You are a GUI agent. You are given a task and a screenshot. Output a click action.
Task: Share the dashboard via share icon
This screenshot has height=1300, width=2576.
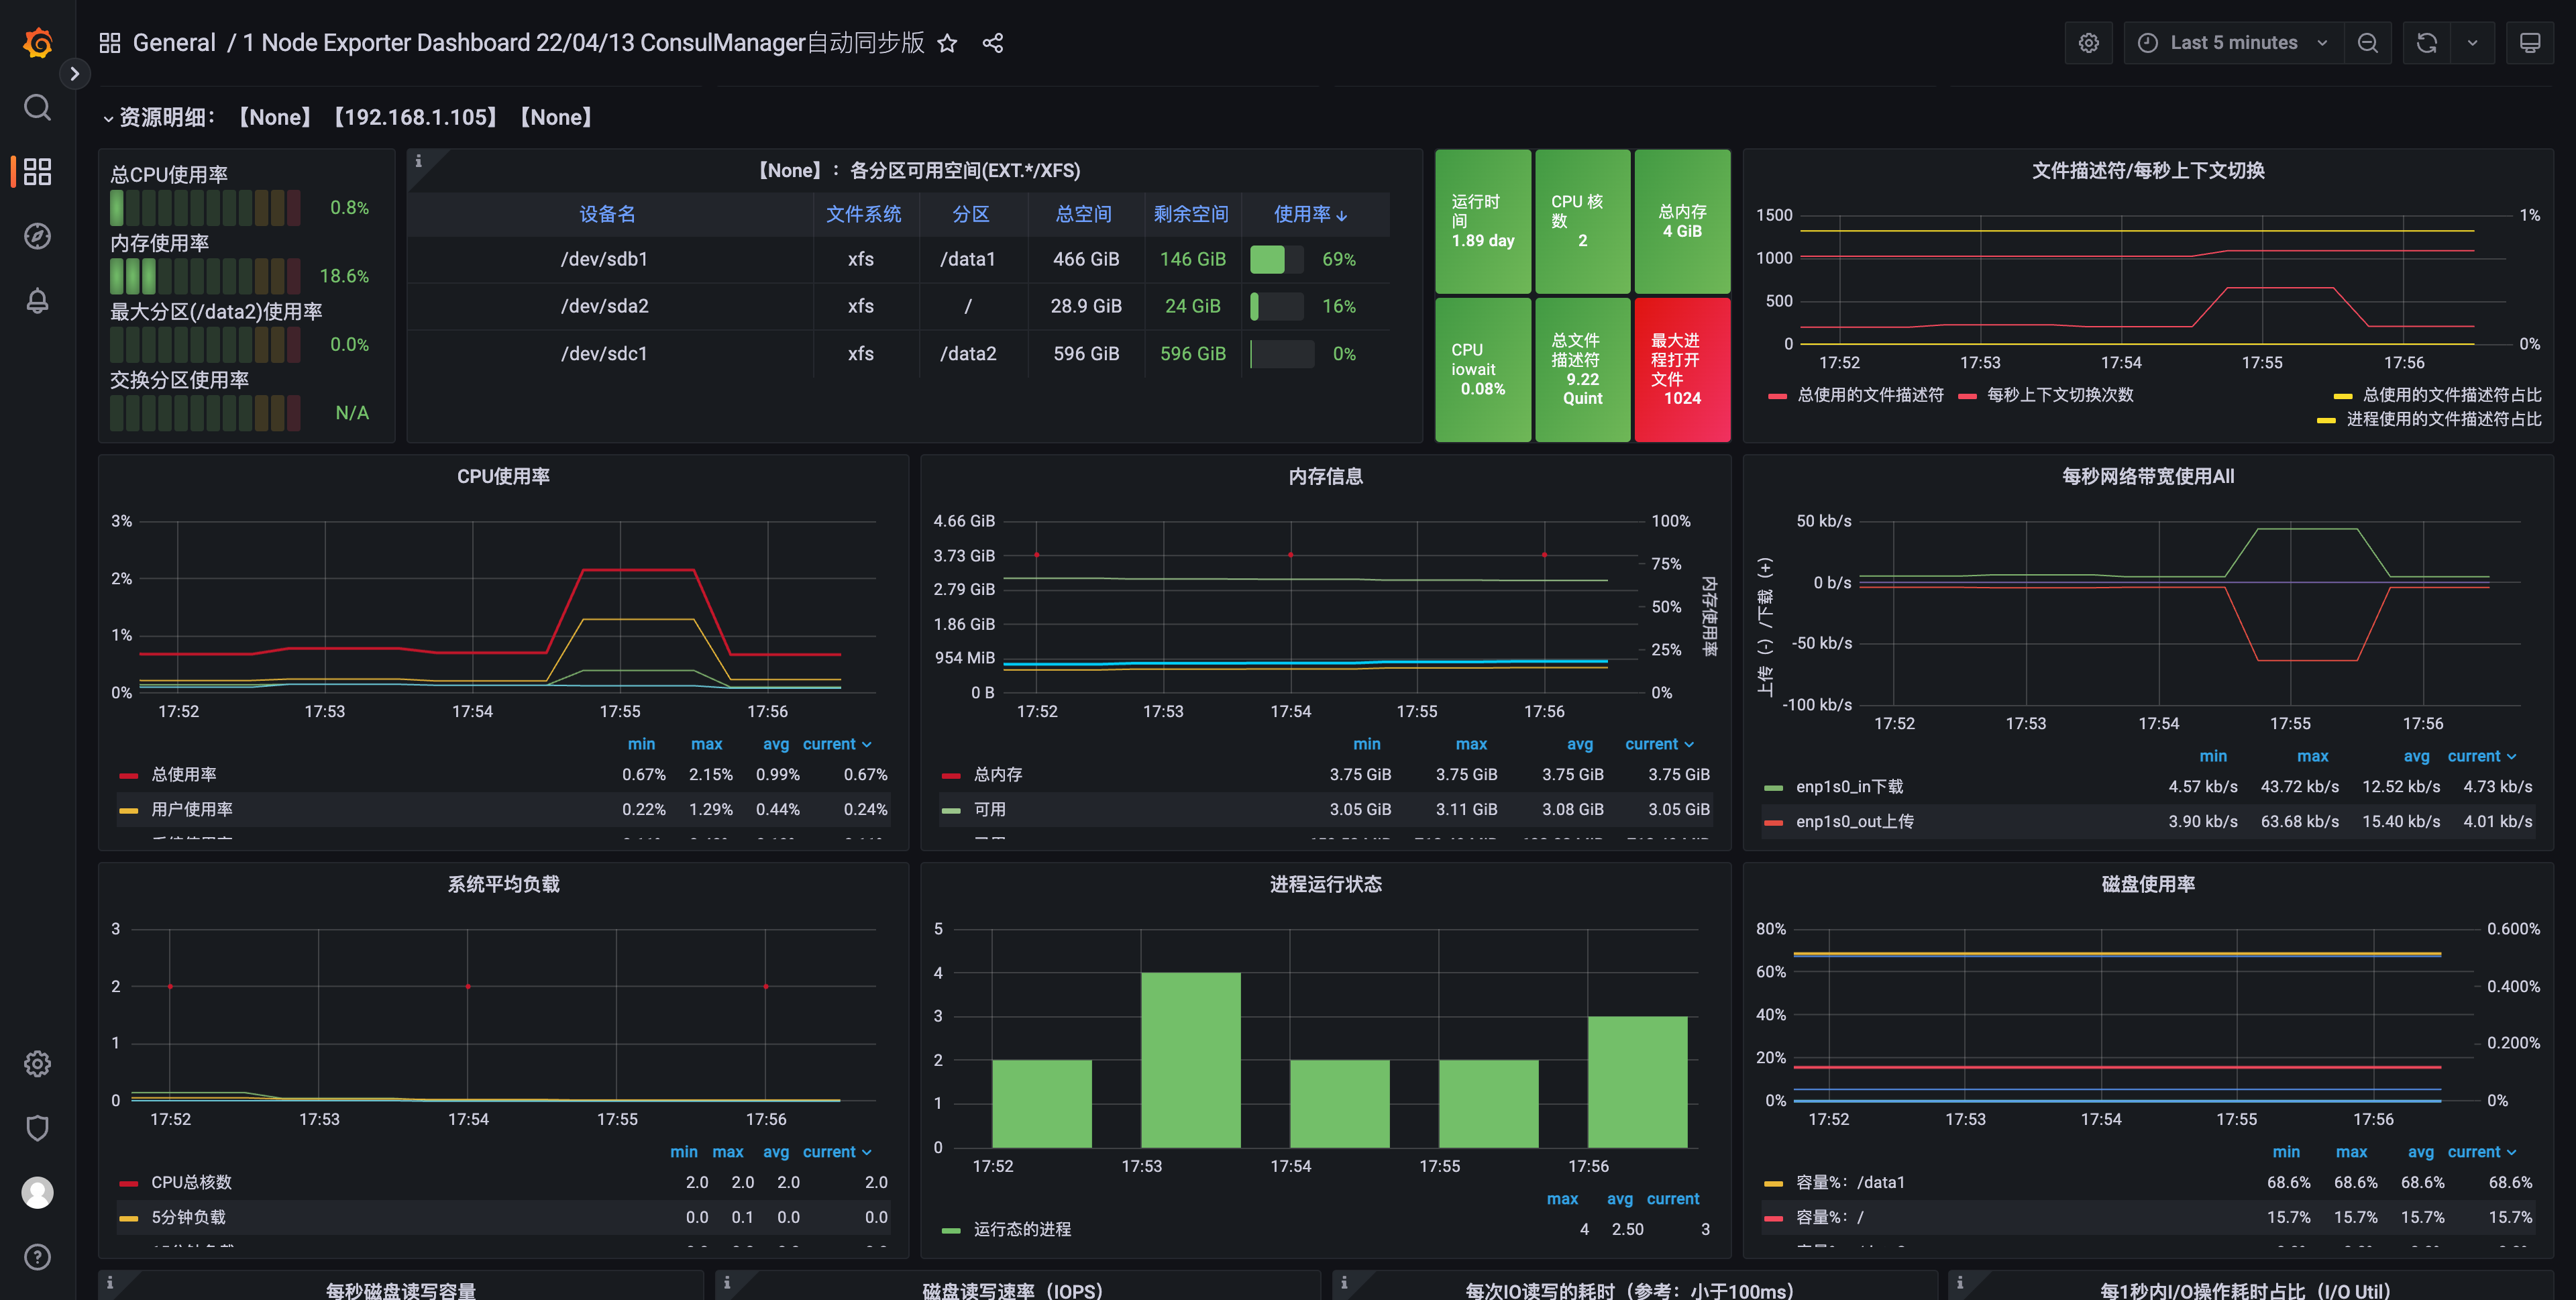click(x=992, y=43)
